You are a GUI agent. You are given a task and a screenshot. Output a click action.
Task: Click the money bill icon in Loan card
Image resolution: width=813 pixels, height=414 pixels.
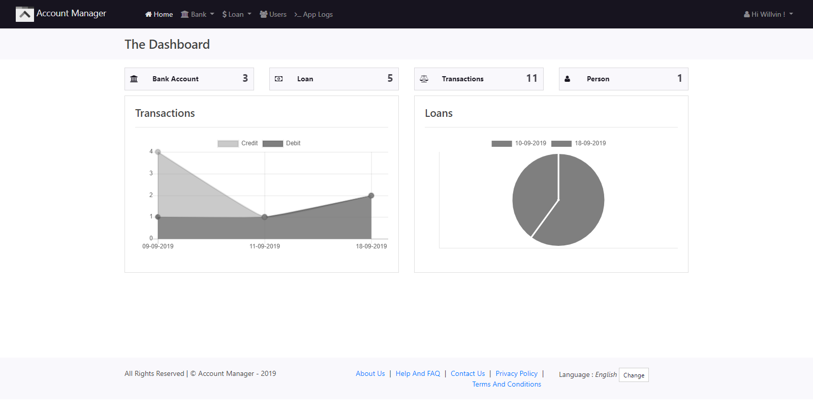(279, 79)
